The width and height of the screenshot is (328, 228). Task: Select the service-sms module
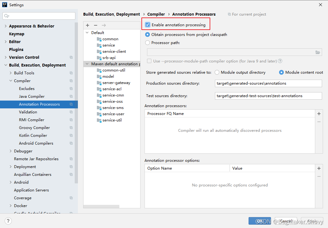(113, 108)
